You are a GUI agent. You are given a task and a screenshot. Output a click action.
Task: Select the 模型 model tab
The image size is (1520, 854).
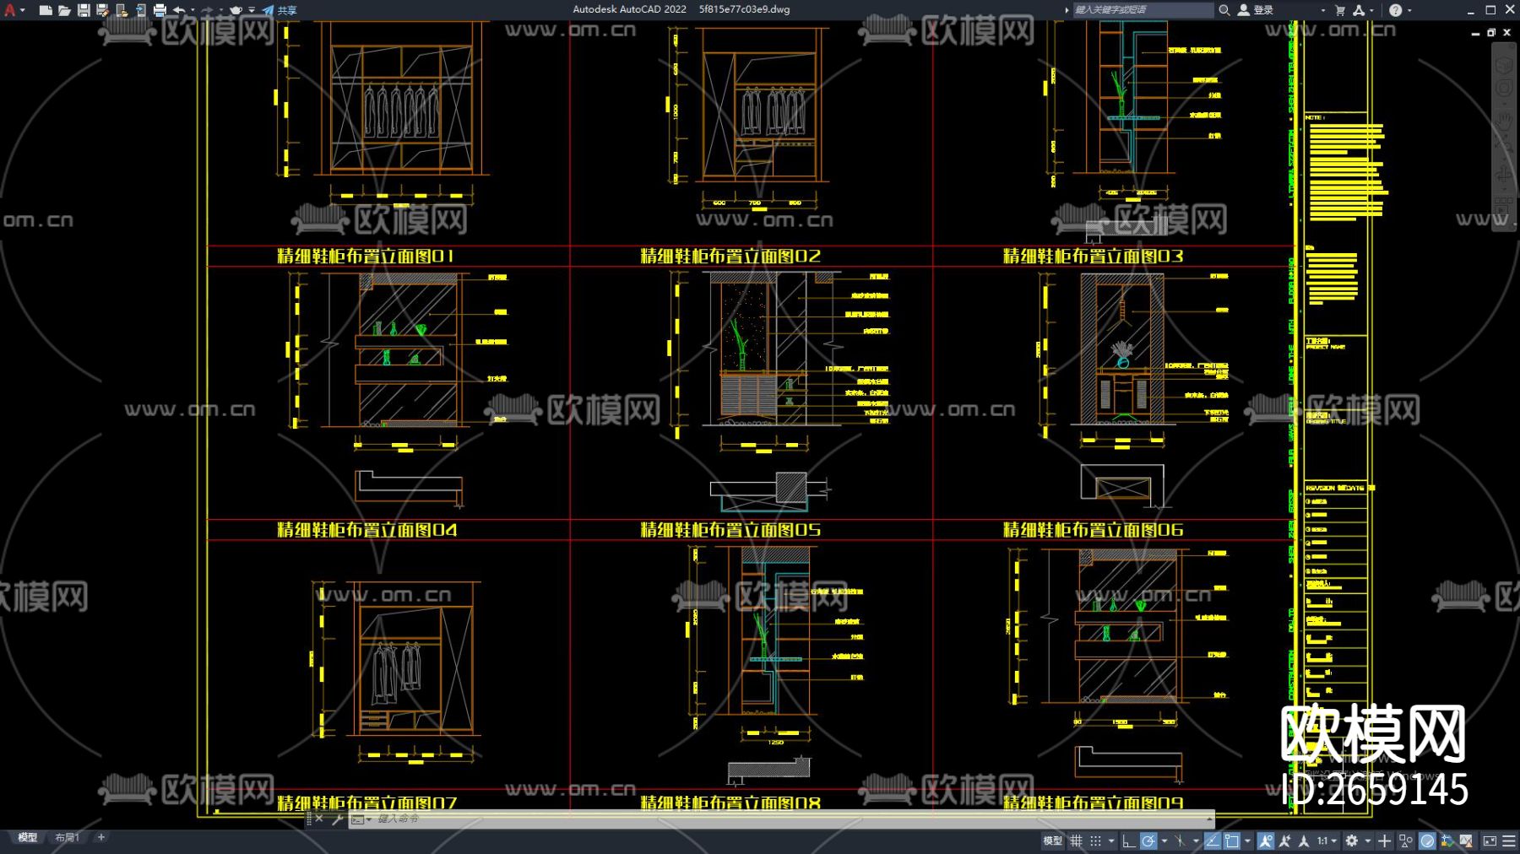pyautogui.click(x=28, y=837)
